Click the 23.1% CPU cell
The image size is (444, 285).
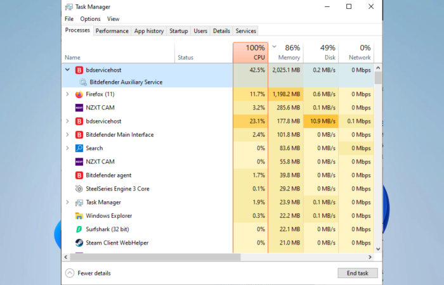click(x=251, y=122)
